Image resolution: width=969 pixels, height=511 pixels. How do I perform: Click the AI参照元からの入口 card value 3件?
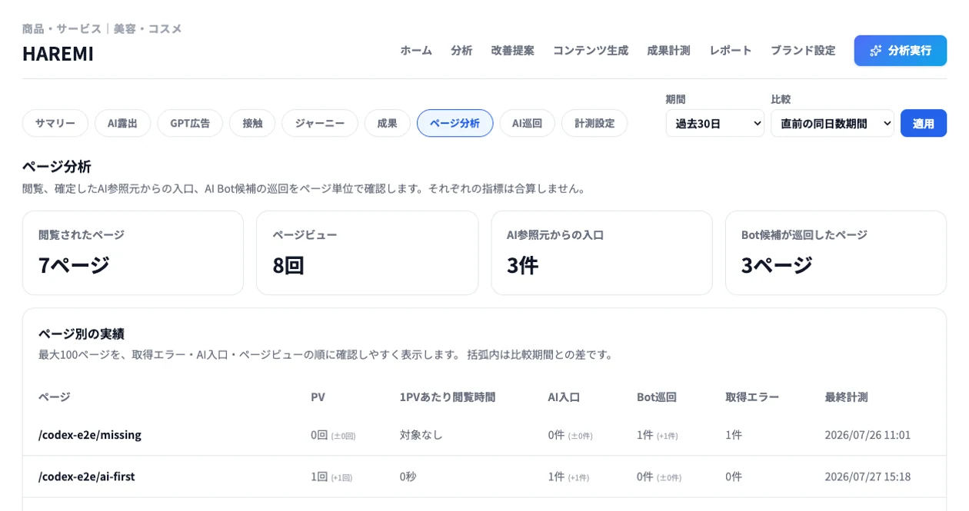click(522, 264)
